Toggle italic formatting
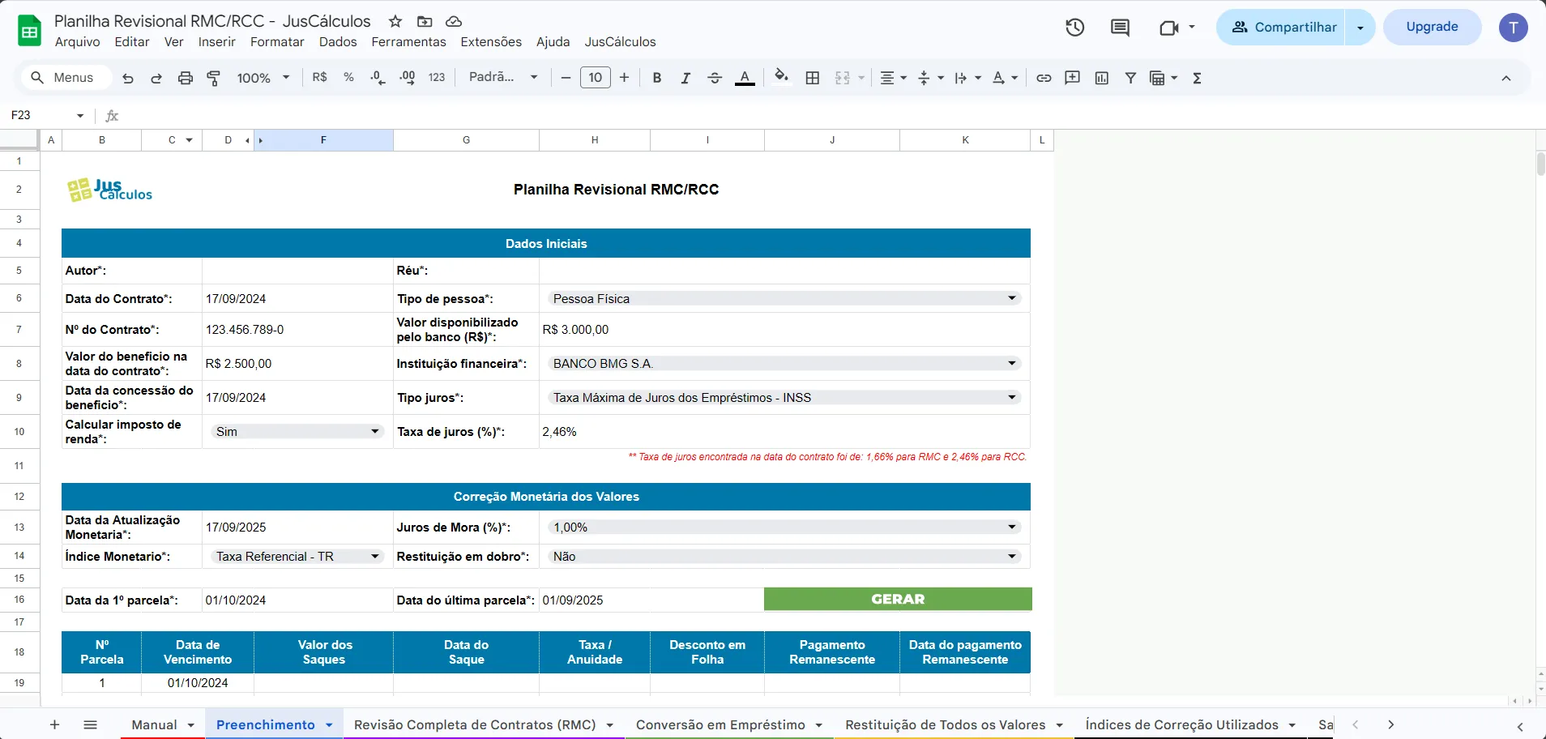The width and height of the screenshot is (1546, 739). [x=685, y=78]
